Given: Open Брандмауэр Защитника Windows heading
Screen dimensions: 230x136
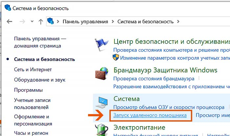Looking at the screenshot, I should pyautogui.click(x=165, y=70).
